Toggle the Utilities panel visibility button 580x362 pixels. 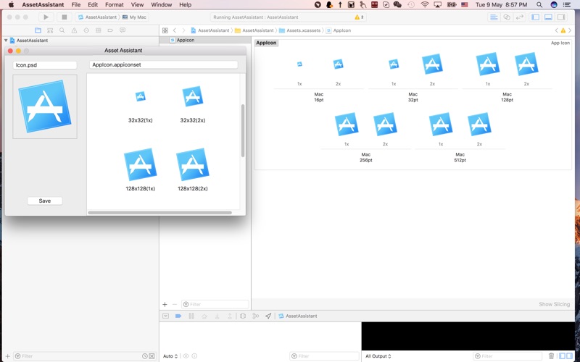click(560, 17)
